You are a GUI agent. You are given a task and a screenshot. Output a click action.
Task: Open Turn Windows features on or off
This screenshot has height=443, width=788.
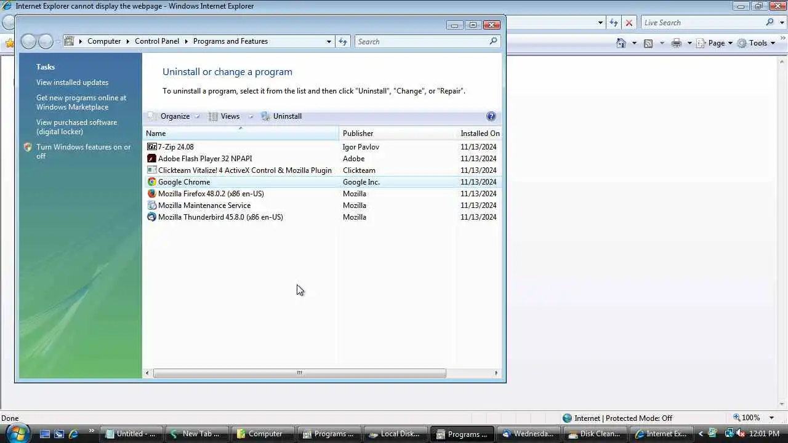(83, 151)
